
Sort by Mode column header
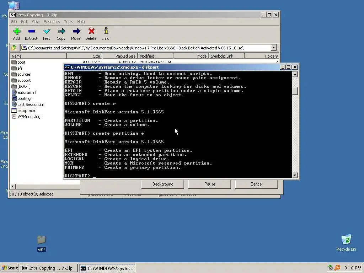click(x=191, y=56)
